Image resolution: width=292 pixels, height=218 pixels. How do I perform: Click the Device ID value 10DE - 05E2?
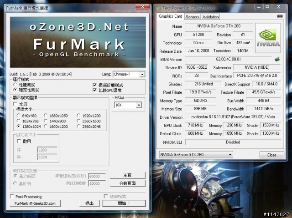[x=197, y=67]
